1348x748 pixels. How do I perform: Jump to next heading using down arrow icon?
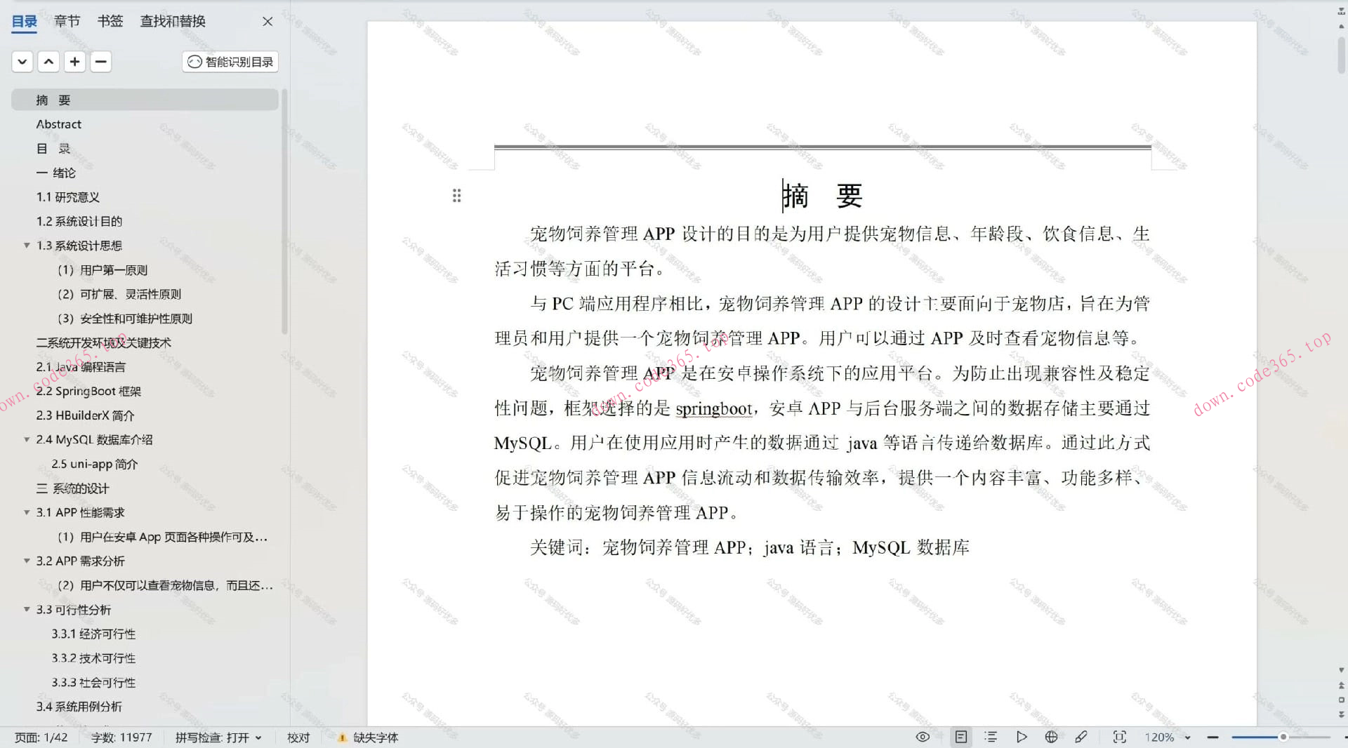coord(22,62)
